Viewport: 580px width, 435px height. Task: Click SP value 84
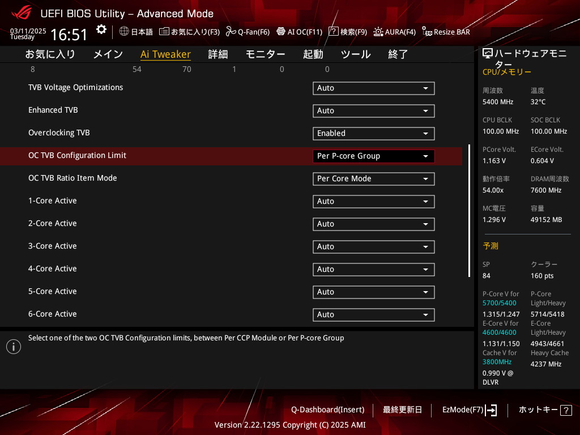point(487,276)
